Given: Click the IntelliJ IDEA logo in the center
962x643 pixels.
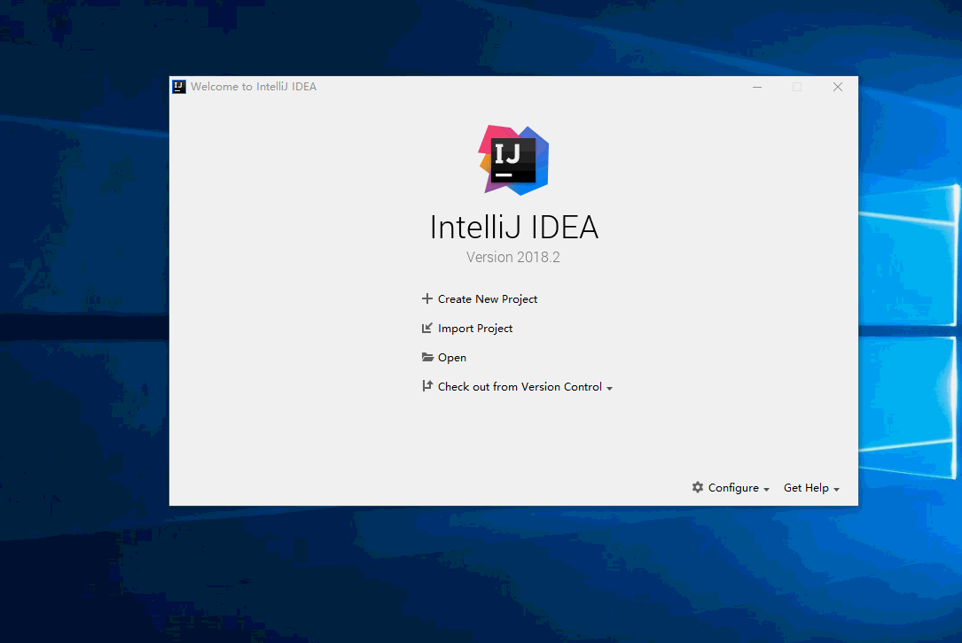Looking at the screenshot, I should point(513,160).
